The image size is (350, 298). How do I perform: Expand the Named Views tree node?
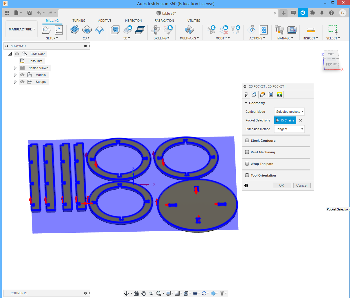(15, 68)
